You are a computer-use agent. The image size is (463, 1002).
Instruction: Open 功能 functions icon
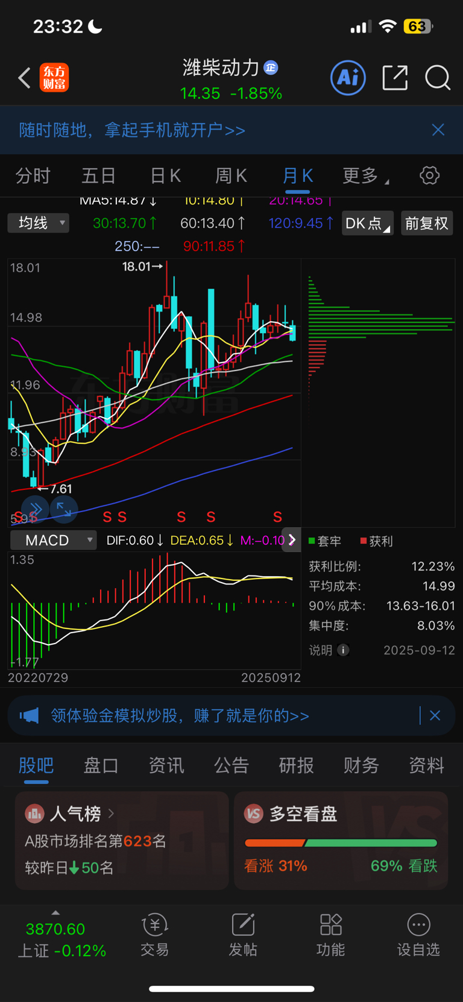point(330,924)
